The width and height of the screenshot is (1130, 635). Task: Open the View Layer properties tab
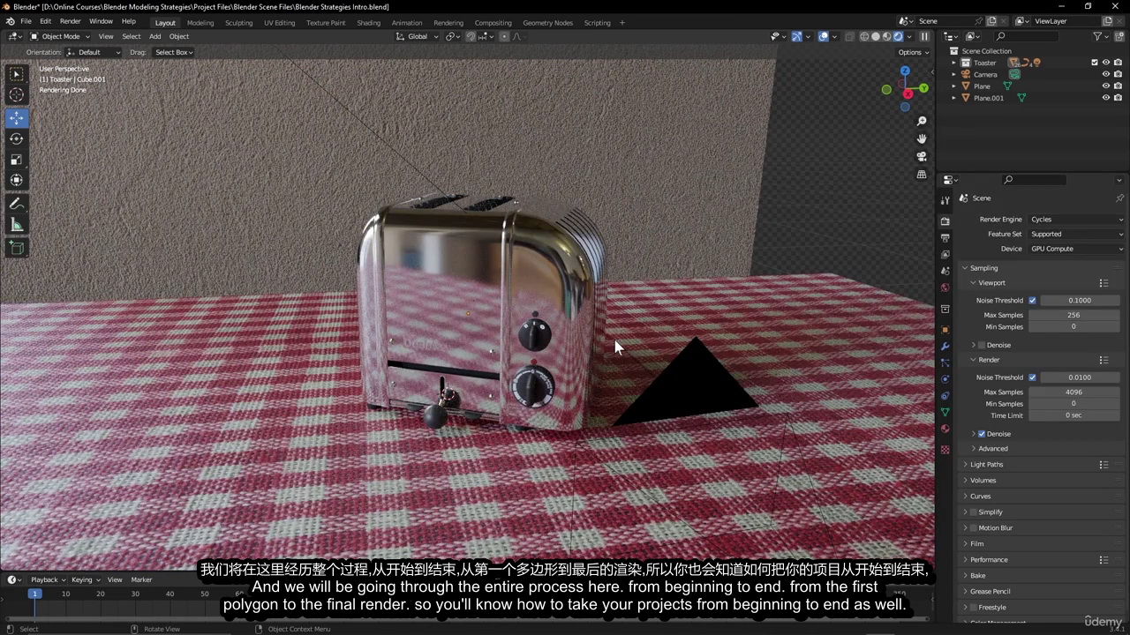pyautogui.click(x=945, y=255)
